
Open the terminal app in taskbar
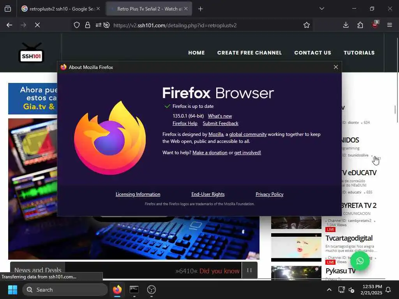(134, 290)
